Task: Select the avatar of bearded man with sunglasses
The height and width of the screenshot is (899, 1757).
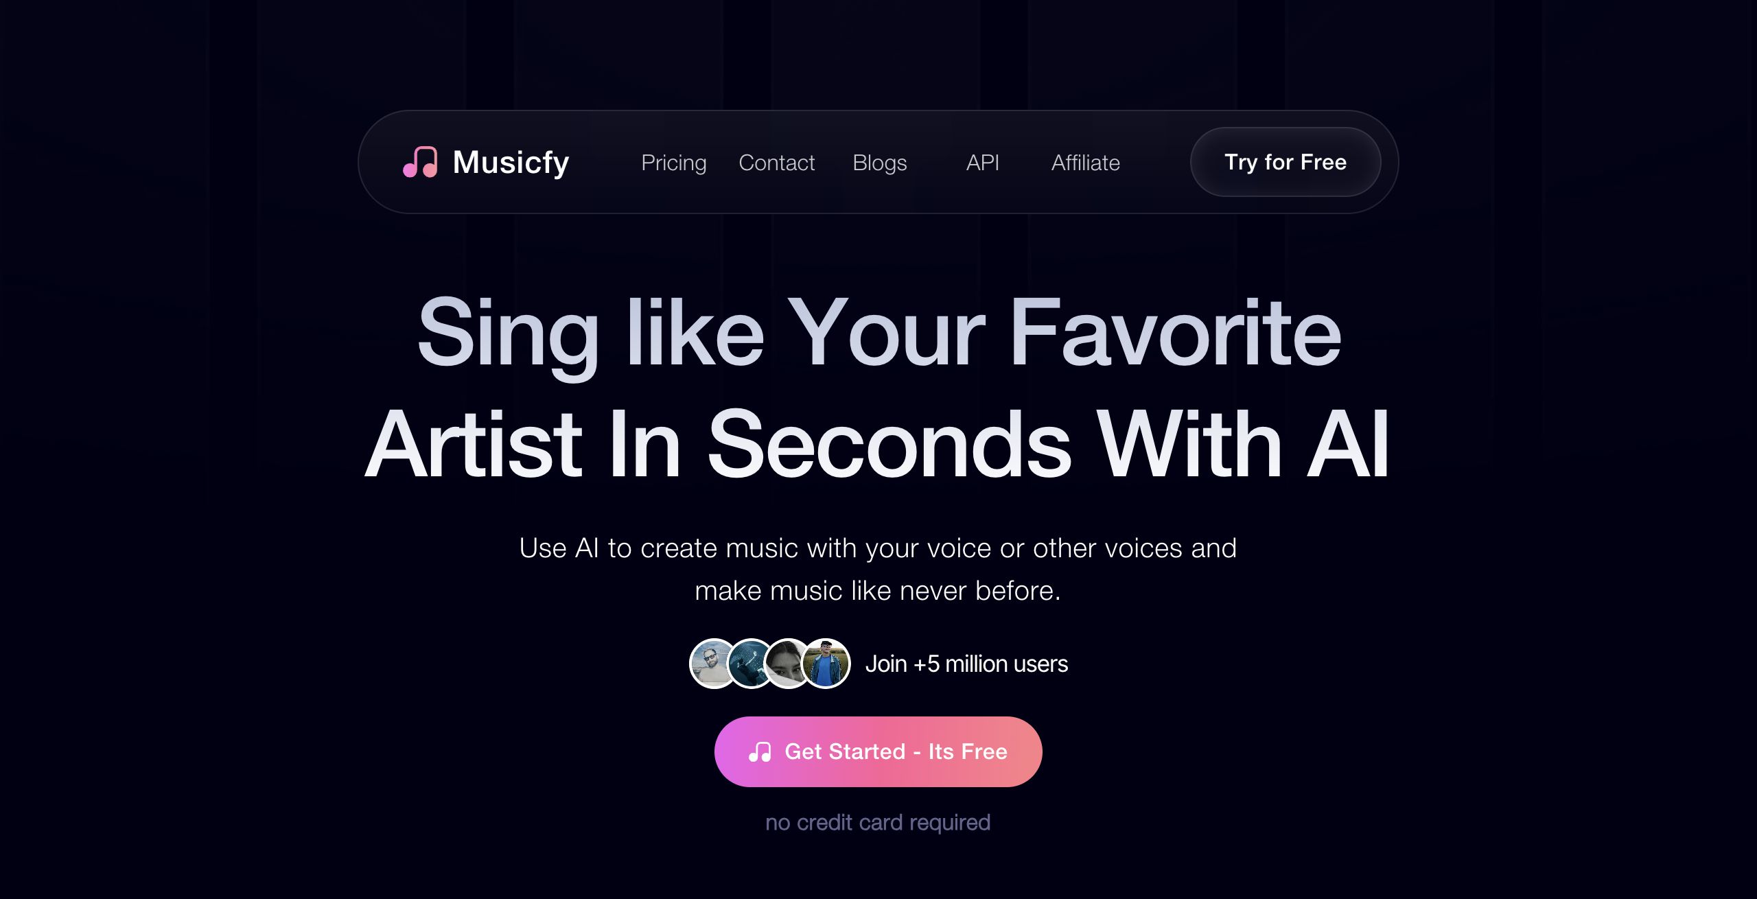Action: click(x=712, y=664)
